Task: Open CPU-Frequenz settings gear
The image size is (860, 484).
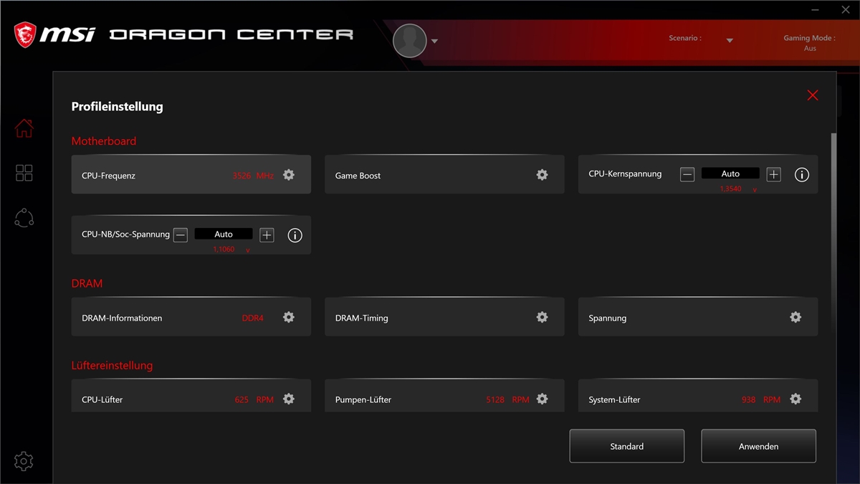Action: pos(289,175)
